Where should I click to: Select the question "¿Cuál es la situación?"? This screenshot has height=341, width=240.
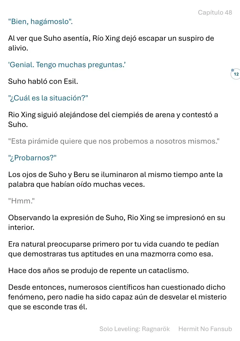48,98
